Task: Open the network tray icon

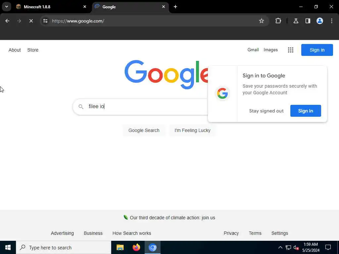Action: 288,247
